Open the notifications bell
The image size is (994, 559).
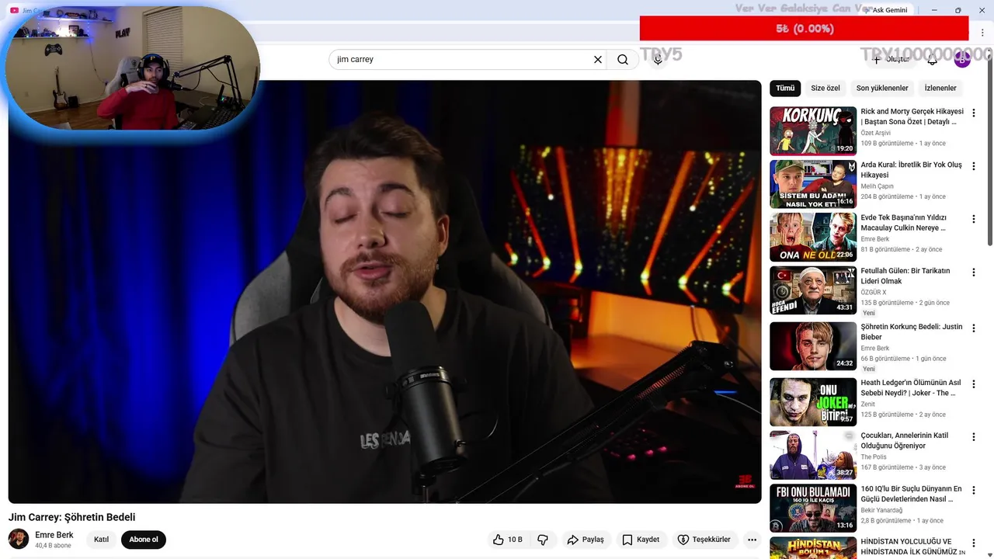933,60
